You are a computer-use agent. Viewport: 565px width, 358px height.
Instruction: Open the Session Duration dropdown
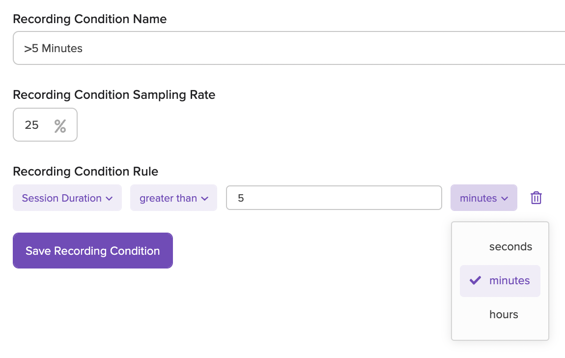coord(67,198)
